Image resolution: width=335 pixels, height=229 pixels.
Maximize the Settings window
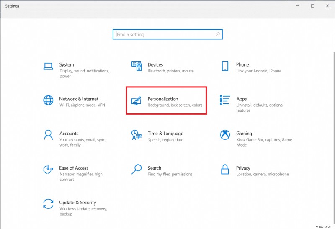coord(312,6)
